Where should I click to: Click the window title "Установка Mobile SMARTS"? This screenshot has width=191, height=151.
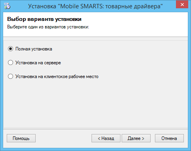(95, 6)
